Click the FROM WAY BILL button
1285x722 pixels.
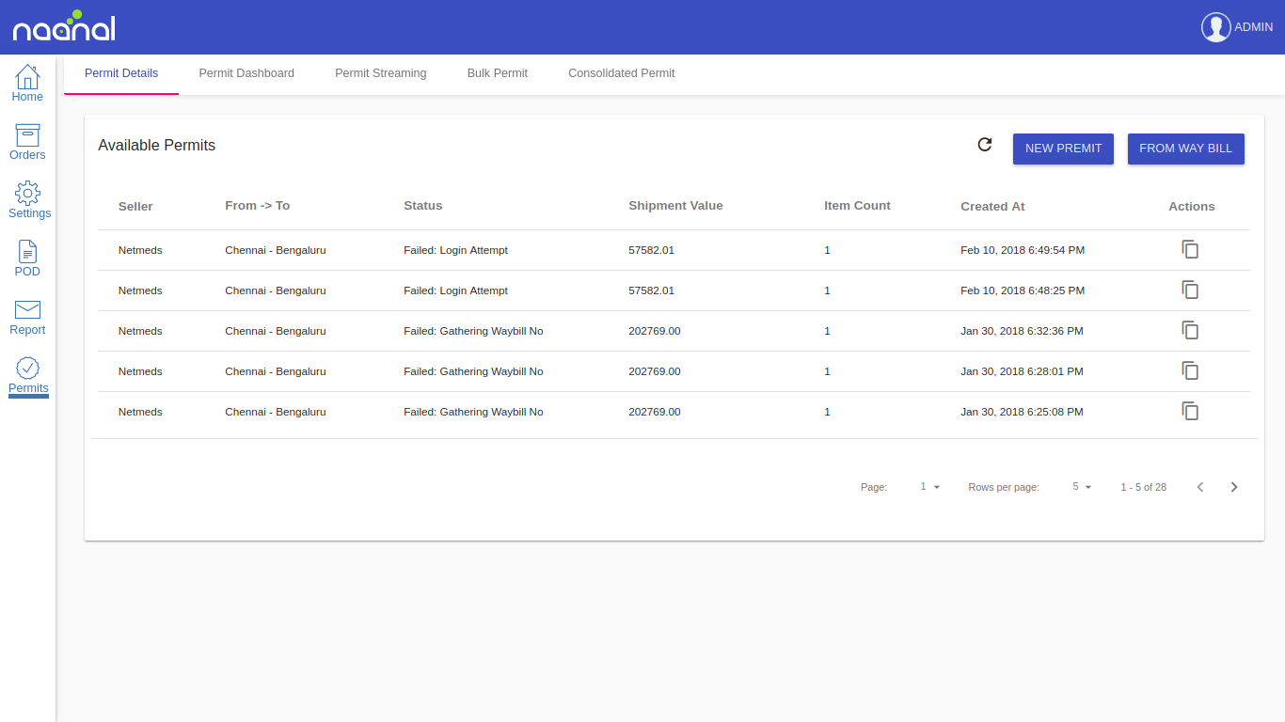pyautogui.click(x=1185, y=149)
